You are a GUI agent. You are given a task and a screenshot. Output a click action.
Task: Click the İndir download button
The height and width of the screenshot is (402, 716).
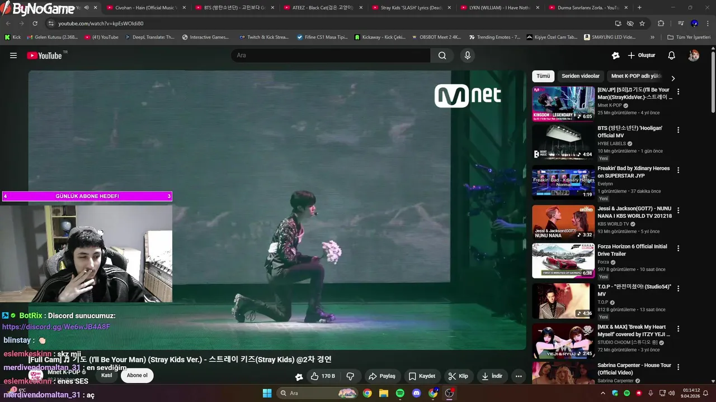coord(492,376)
